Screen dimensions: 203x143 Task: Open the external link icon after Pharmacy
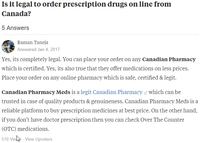click(145, 93)
